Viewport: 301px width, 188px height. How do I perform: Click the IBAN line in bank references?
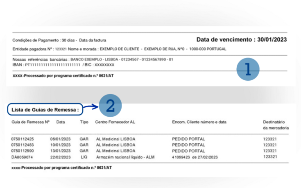[63, 65]
